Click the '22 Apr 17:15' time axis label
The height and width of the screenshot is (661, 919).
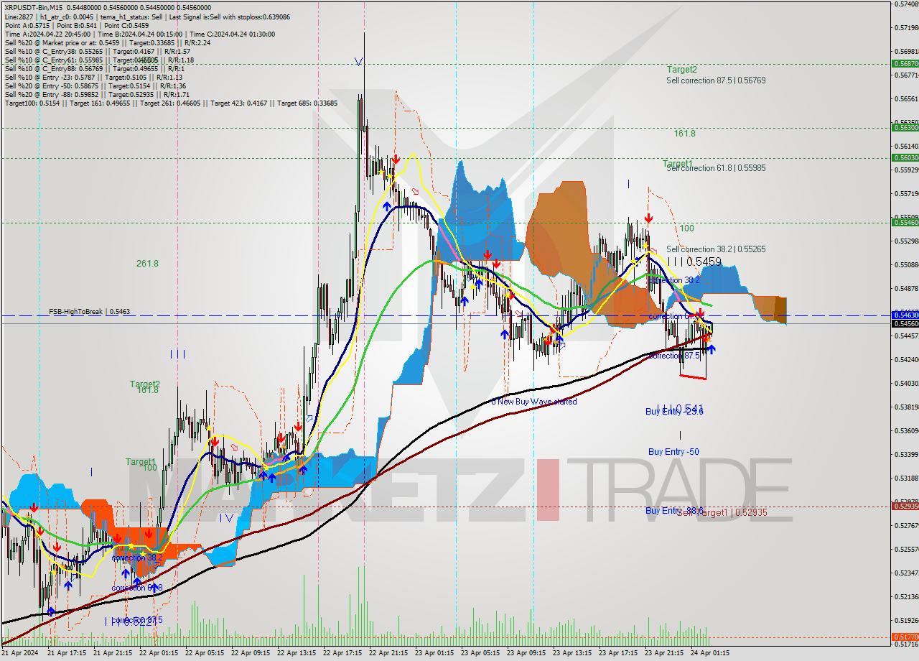(342, 653)
